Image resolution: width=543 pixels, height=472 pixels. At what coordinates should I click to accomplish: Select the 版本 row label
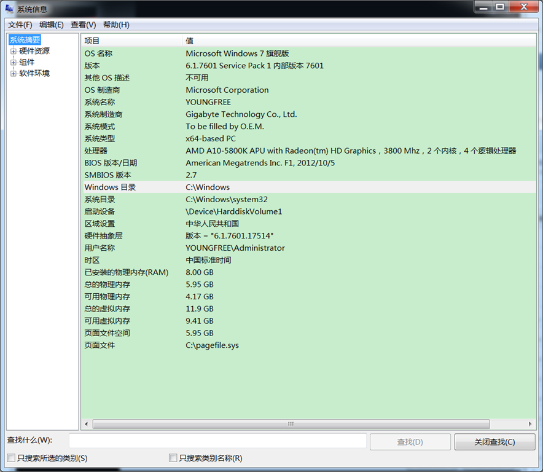[92, 66]
